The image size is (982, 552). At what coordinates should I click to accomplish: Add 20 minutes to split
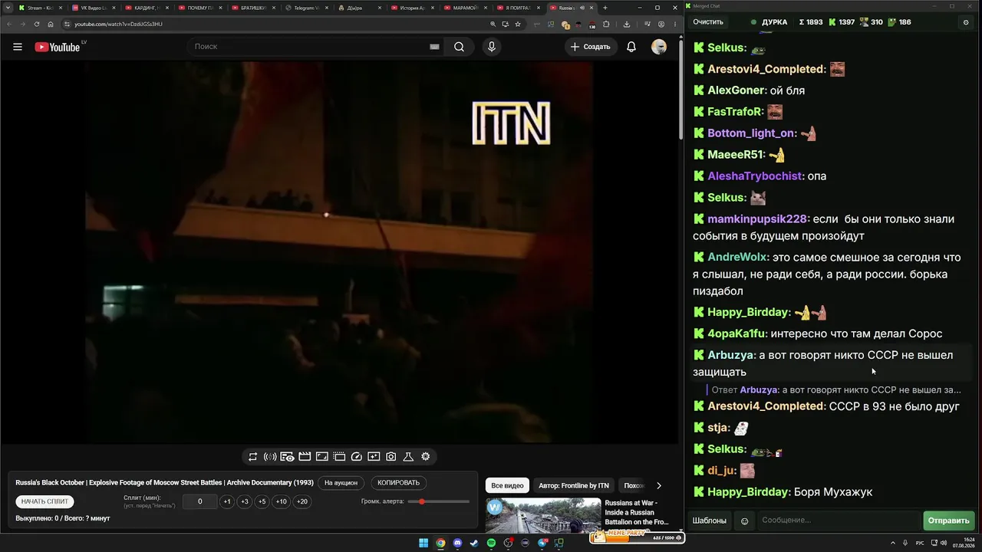tap(302, 501)
